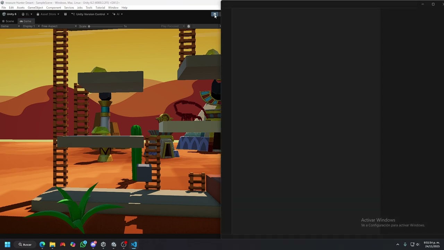Open the File menu
Viewport: 444px width, 250px height.
click(4, 8)
